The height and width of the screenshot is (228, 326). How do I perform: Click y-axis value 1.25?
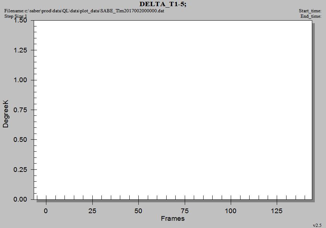[x=20, y=50]
